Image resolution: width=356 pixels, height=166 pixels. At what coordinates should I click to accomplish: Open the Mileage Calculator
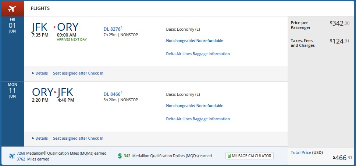click(x=250, y=156)
